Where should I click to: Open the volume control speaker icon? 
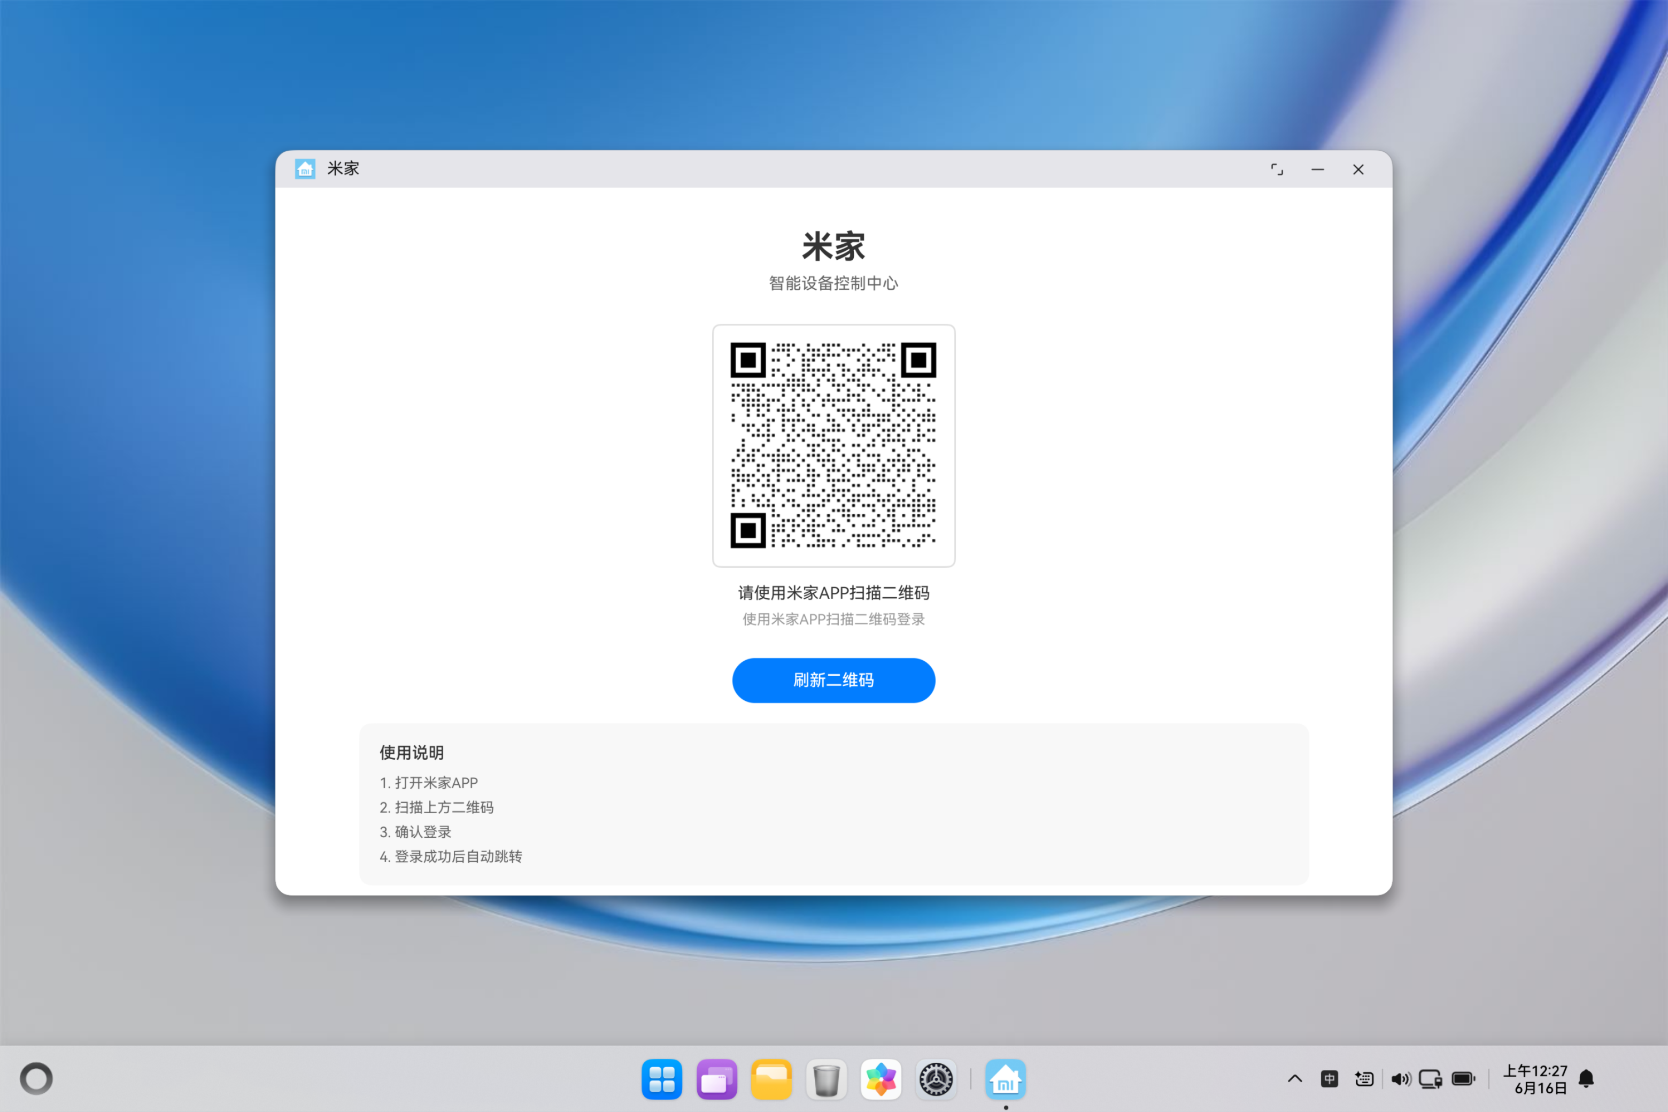click(x=1401, y=1079)
